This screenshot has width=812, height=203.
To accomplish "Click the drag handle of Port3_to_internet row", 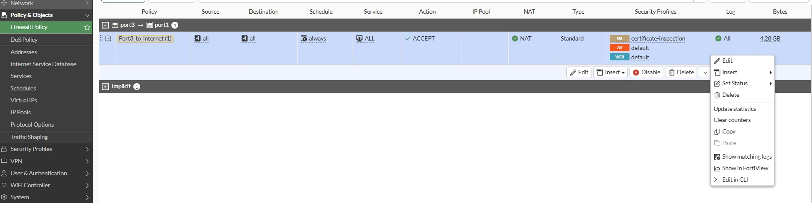I will [101, 38].
